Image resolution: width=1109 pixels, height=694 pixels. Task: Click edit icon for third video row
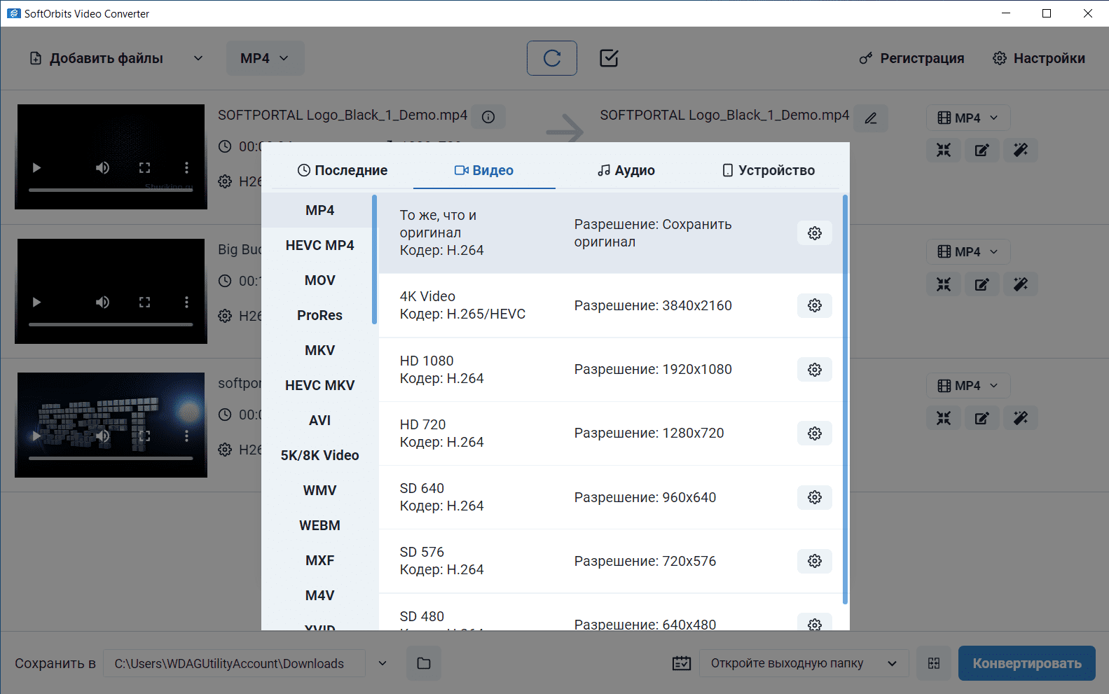[982, 418]
